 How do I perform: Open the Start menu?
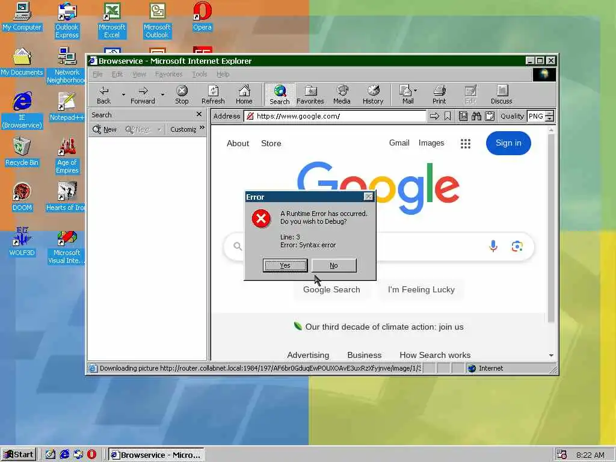tap(19, 455)
